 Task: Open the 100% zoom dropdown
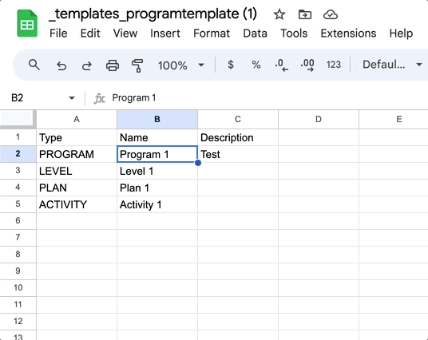click(181, 65)
